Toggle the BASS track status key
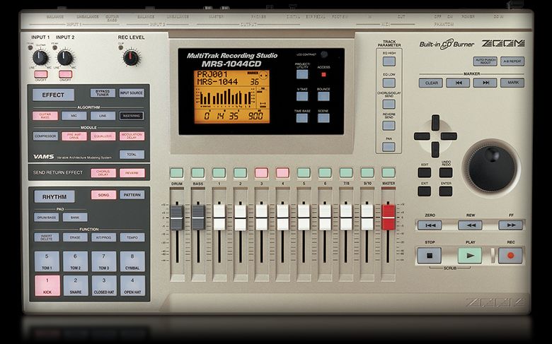 click(198, 172)
